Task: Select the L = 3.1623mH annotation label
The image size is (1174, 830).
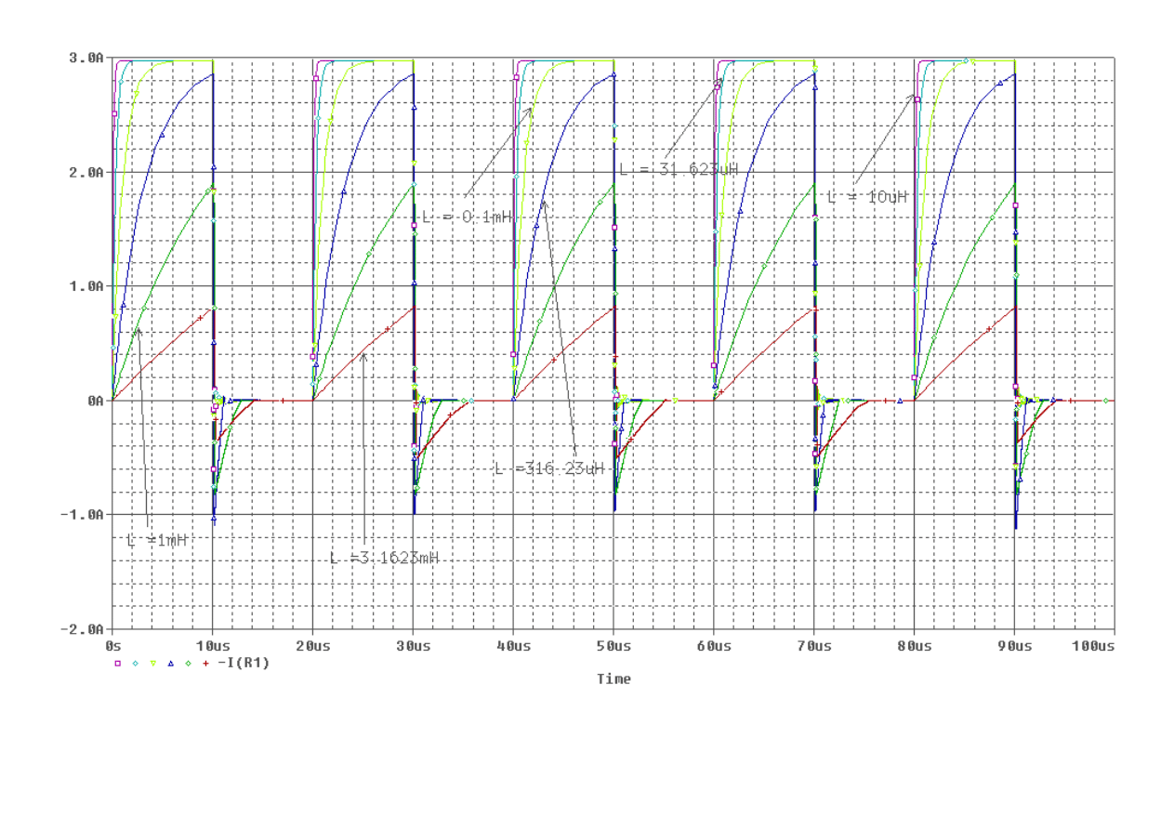Action: 384,559
